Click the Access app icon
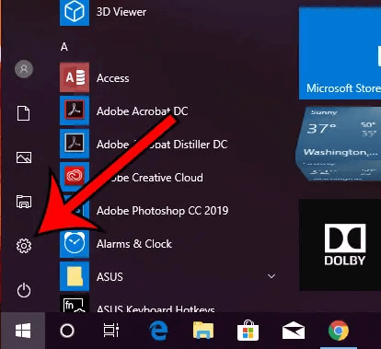 75,77
